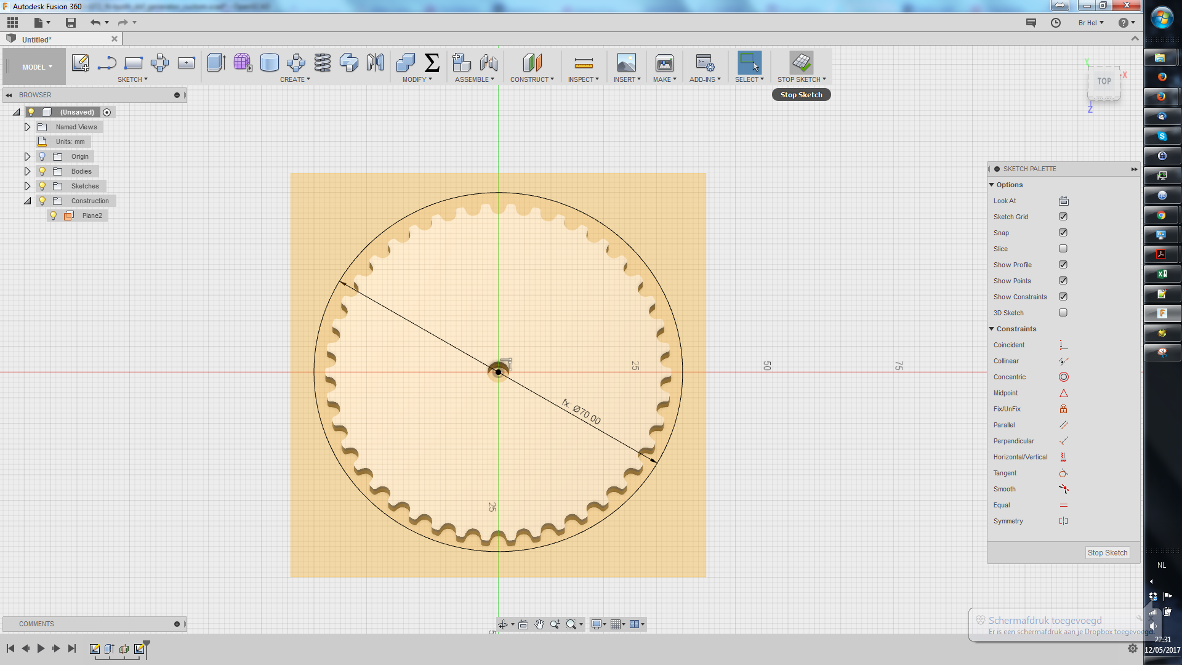This screenshot has width=1182, height=665.
Task: Uncheck the Sketch Grid checkbox
Action: click(1063, 217)
